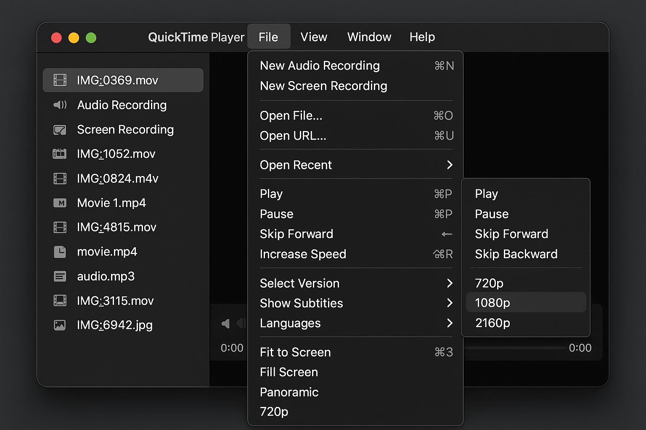Click Fit to Screen

pyautogui.click(x=295, y=352)
